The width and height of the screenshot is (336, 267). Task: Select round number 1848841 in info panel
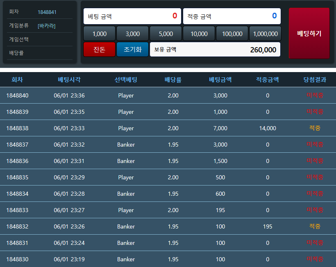[47, 12]
